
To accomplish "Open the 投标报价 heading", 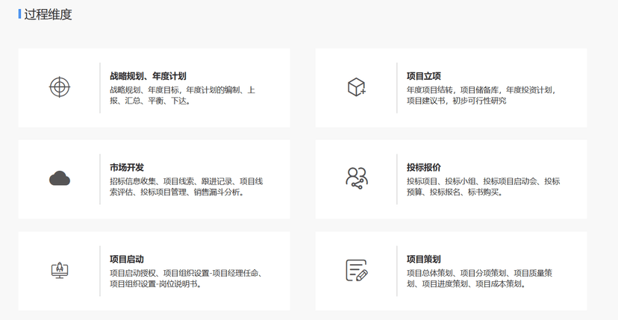I will click(x=424, y=168).
